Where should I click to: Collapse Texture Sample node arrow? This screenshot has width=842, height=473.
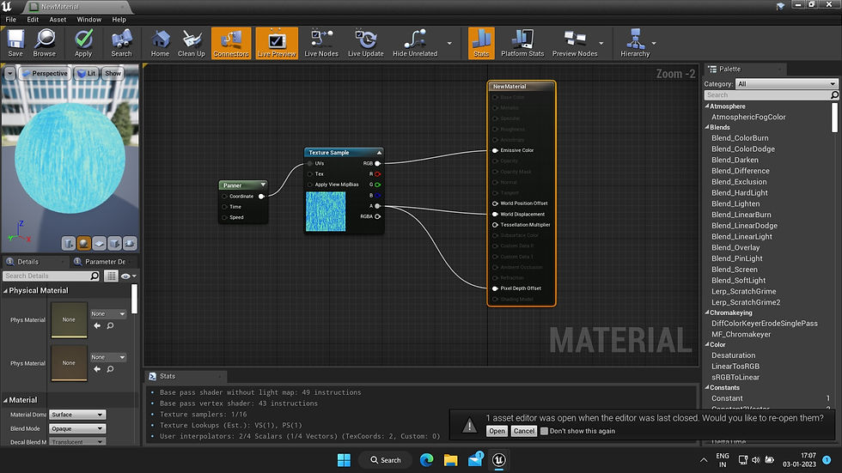point(379,152)
